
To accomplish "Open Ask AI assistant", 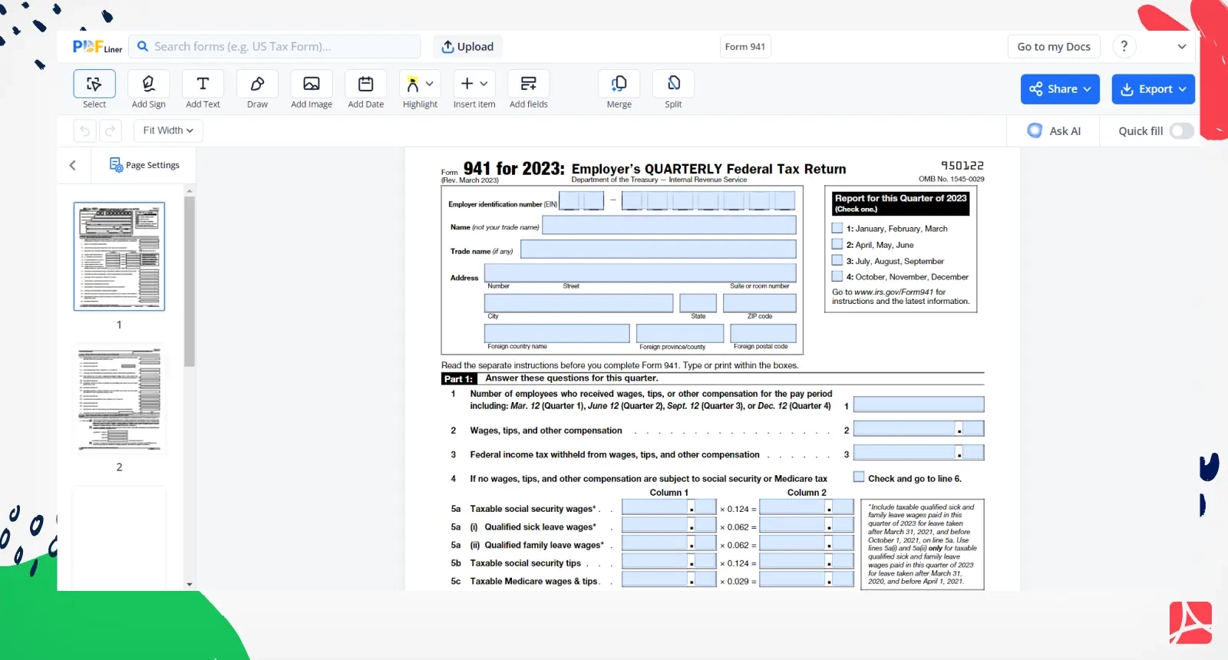I will click(x=1054, y=130).
